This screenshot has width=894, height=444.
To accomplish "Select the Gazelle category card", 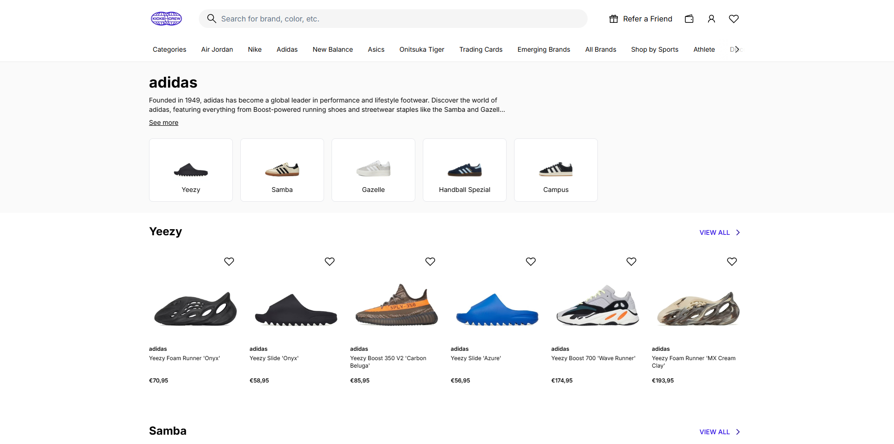I will point(373,170).
